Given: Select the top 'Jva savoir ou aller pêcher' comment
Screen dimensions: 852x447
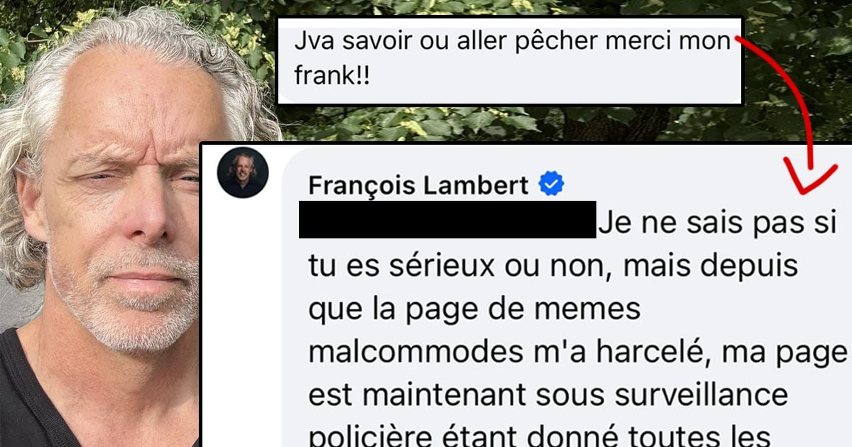Looking at the screenshot, I should [510, 60].
